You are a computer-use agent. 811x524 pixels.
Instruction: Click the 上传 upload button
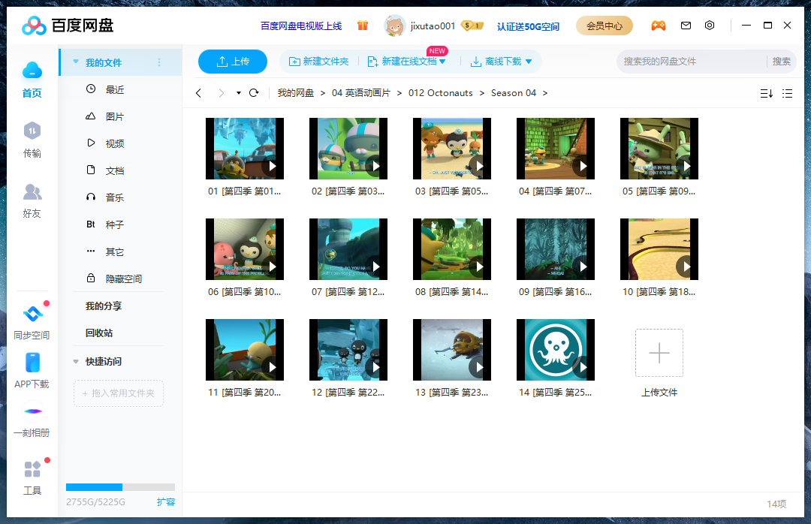pos(233,62)
